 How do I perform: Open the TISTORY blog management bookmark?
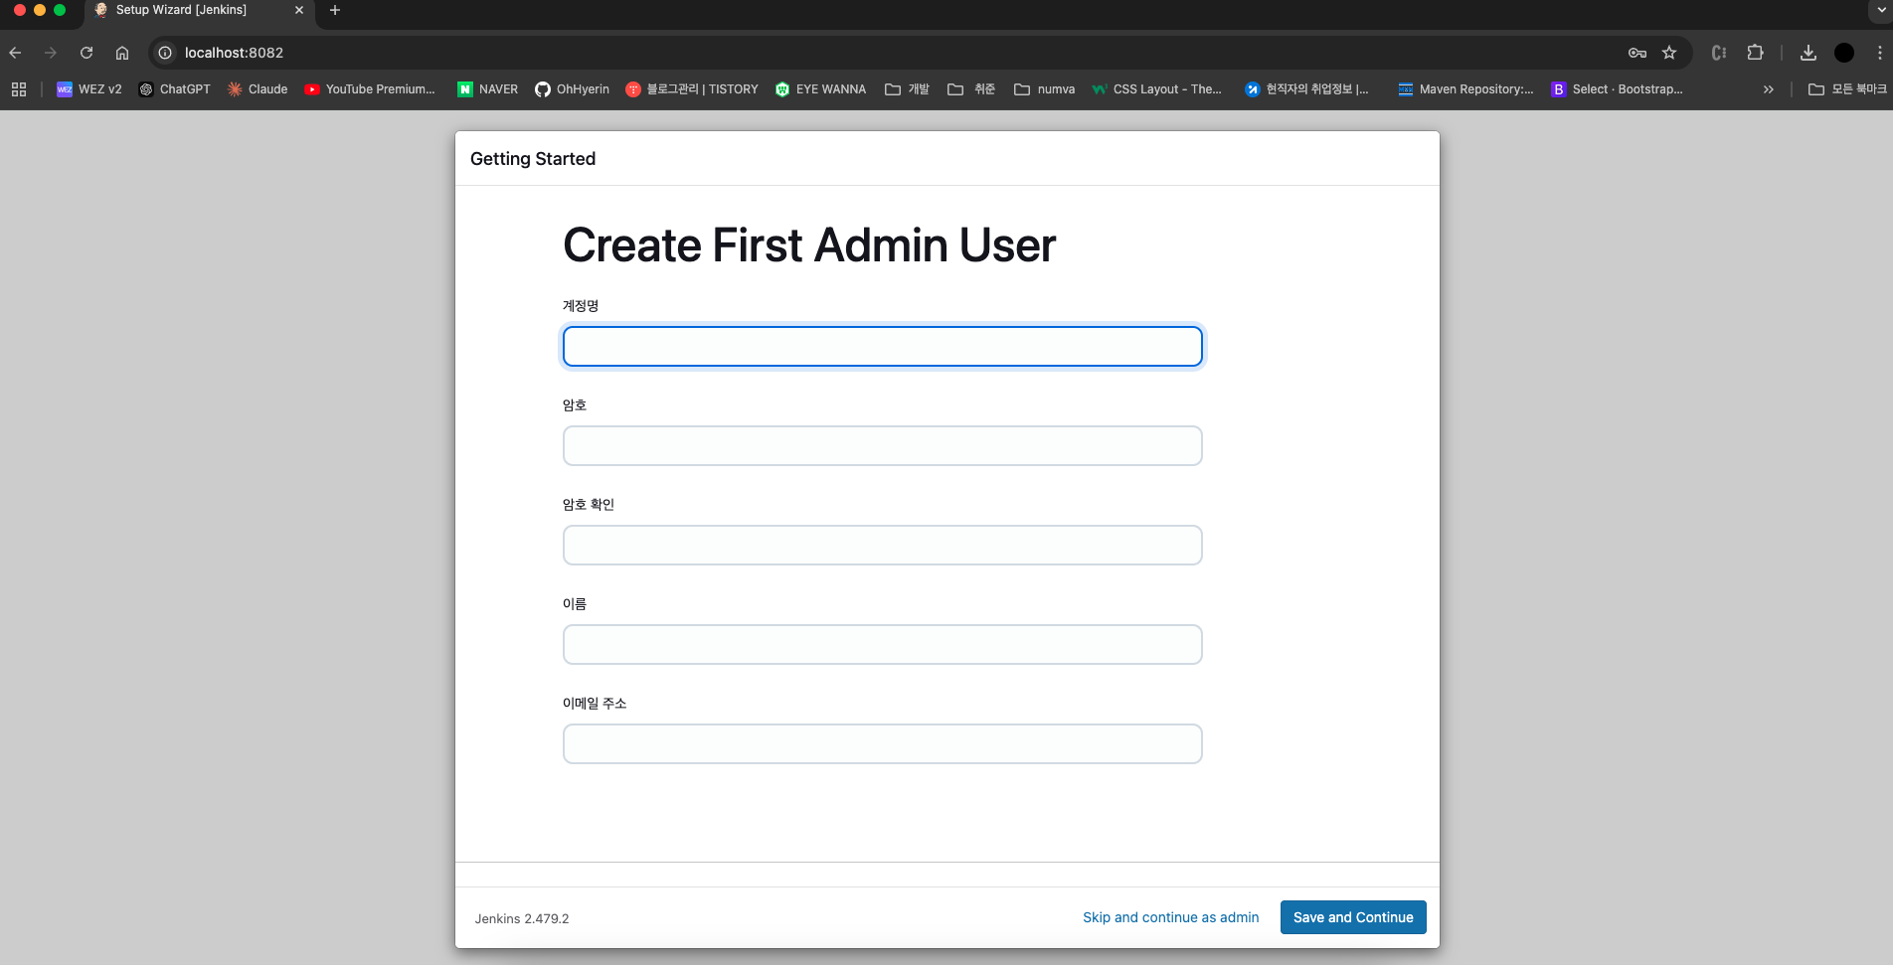point(692,89)
